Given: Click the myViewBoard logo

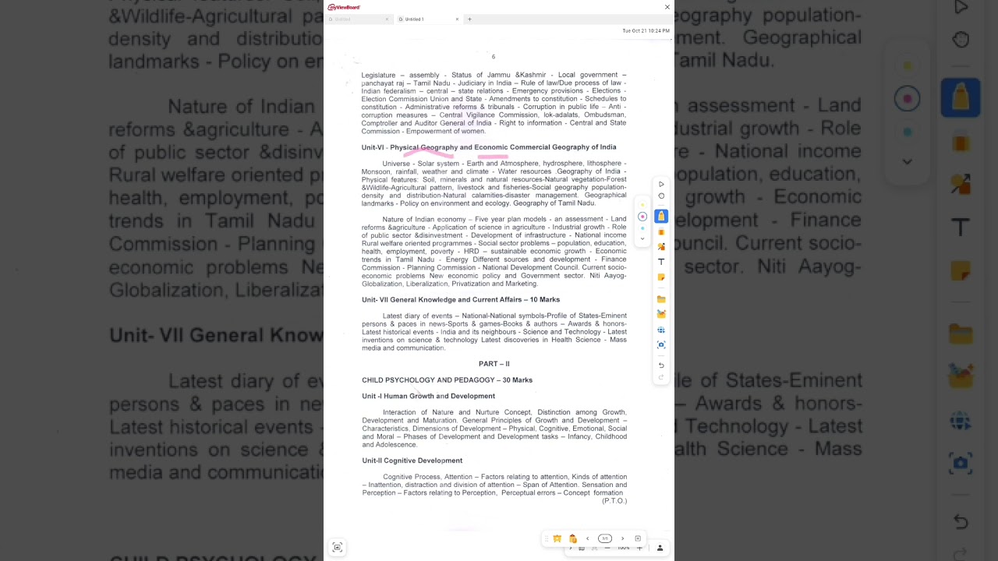Looking at the screenshot, I should tap(344, 7).
